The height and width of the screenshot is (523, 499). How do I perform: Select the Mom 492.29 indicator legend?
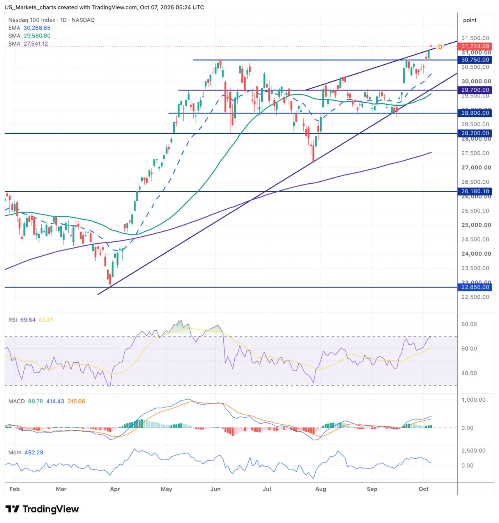pos(26,452)
